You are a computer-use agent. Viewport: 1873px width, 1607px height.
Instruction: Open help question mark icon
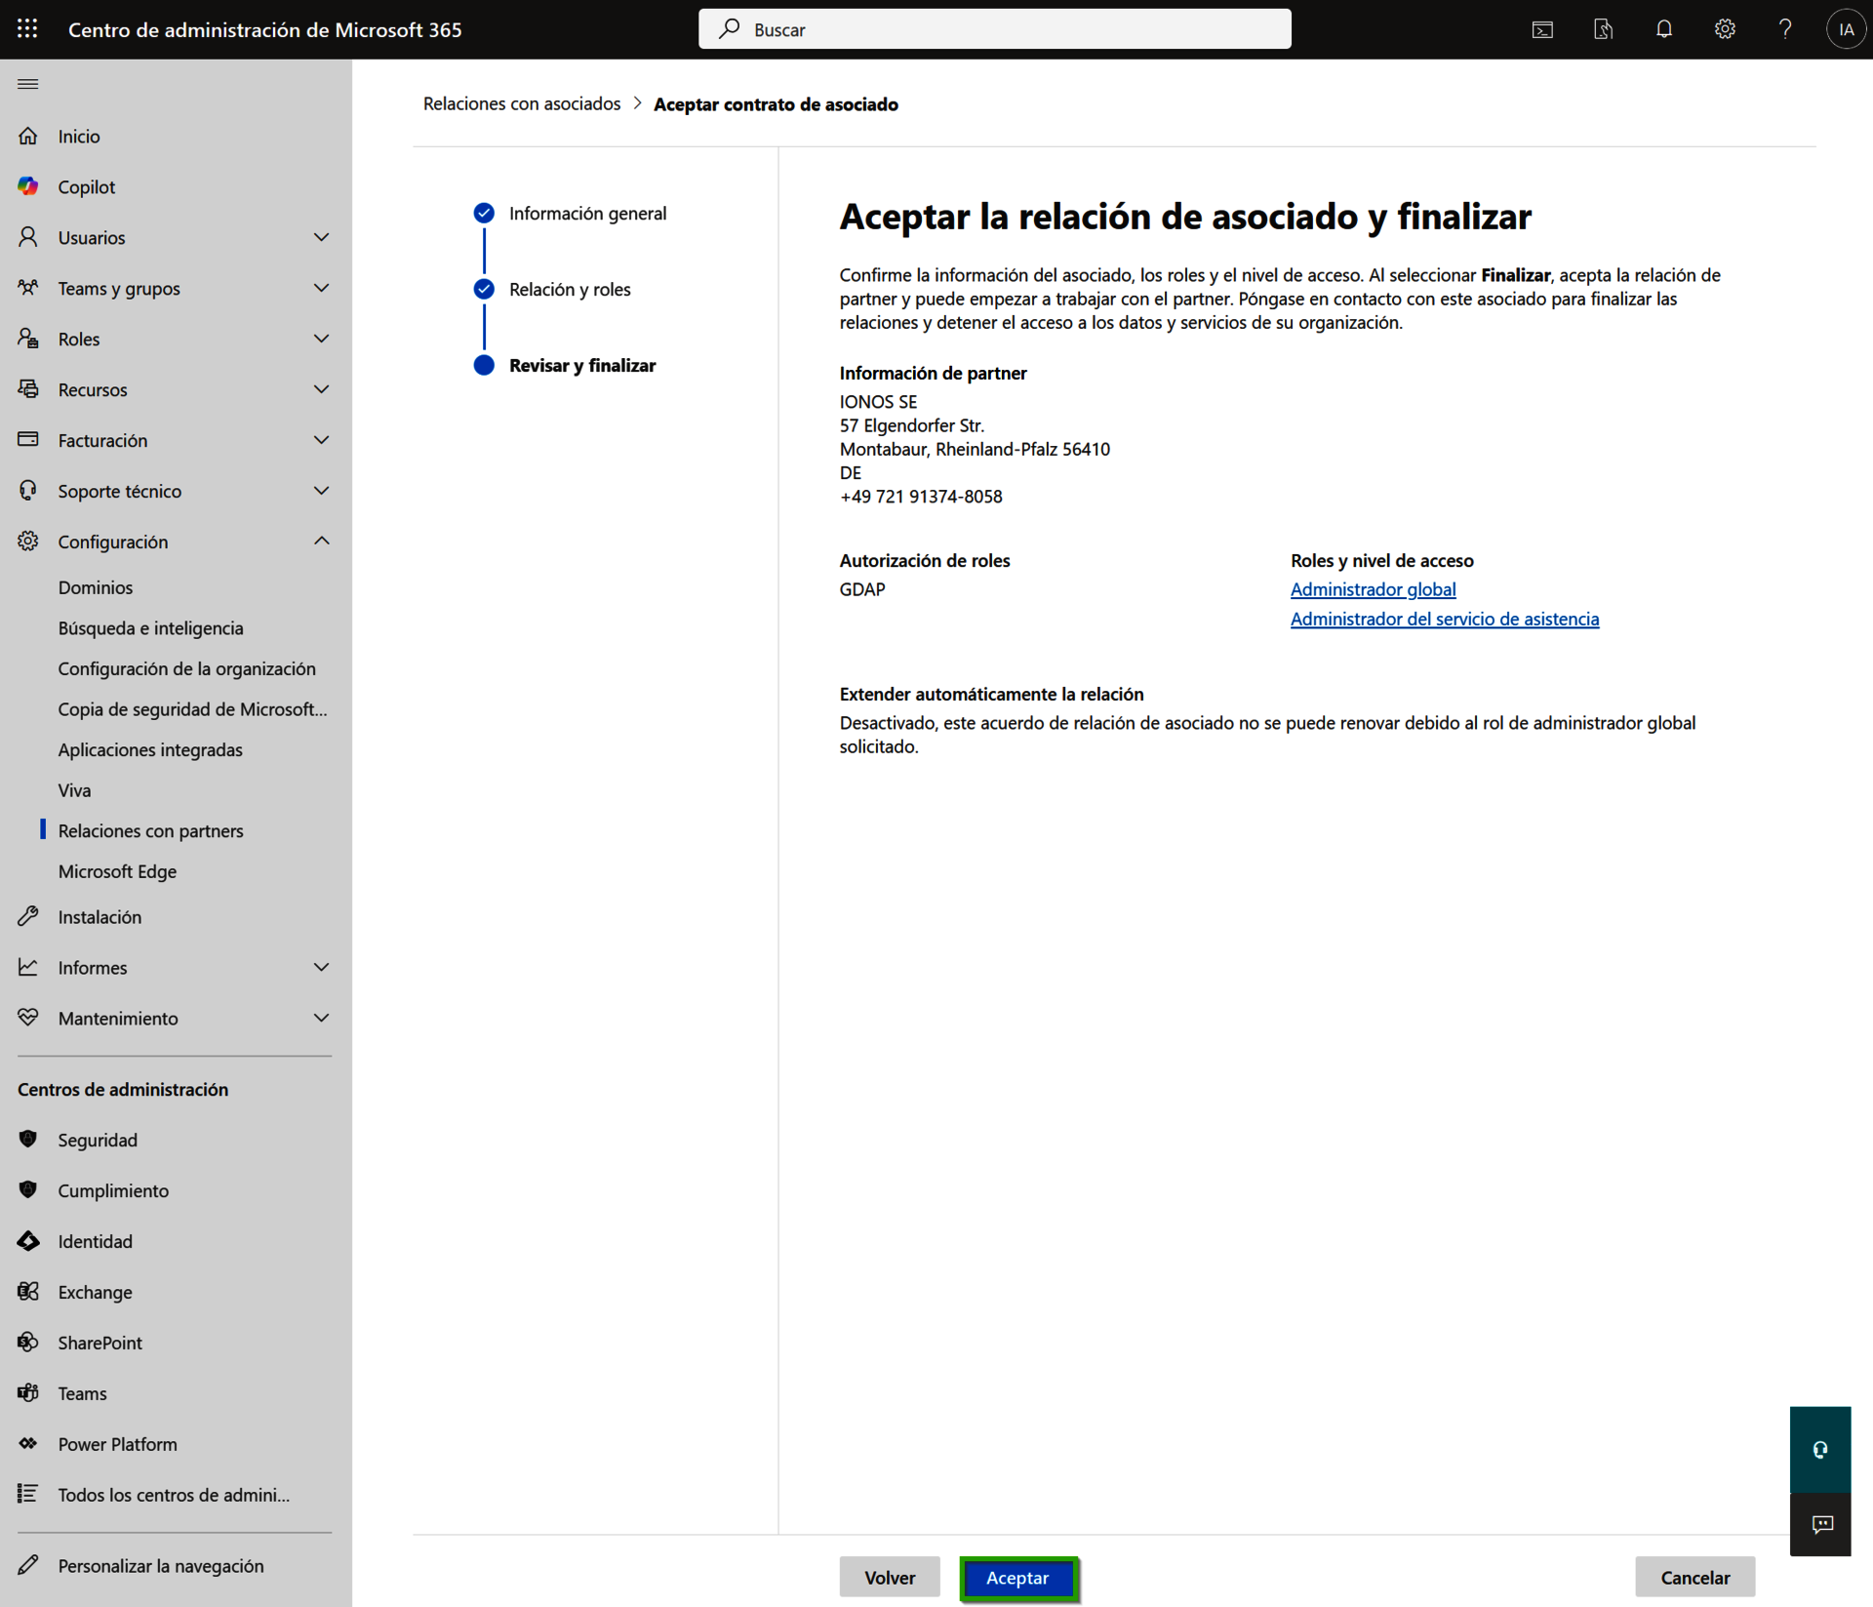coord(1785,29)
